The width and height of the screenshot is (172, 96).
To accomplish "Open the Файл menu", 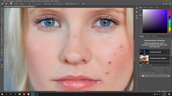I will point(4,1).
